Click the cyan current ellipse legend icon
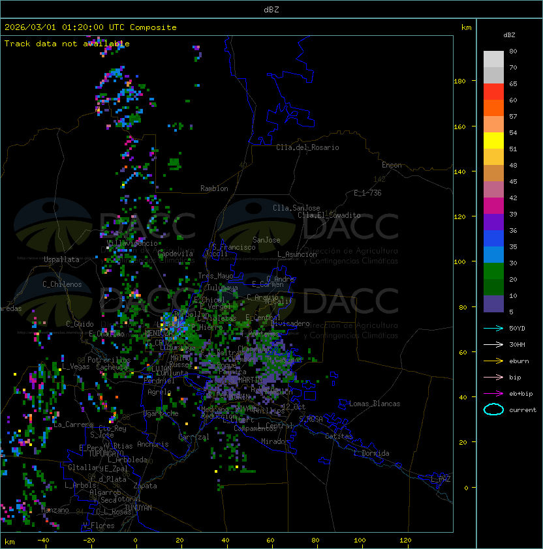Image resolution: width=543 pixels, height=549 pixels. [493, 409]
